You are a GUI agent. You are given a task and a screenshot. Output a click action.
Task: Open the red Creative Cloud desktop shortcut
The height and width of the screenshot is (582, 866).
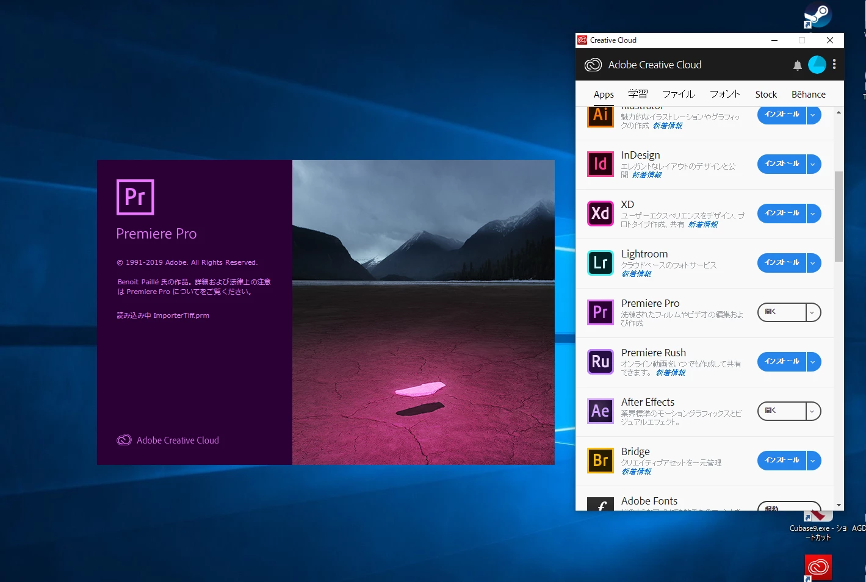pos(818,567)
